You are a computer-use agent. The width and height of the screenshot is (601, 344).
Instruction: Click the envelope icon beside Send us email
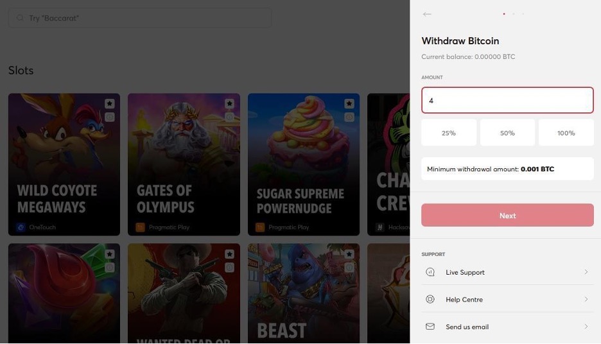click(x=430, y=327)
